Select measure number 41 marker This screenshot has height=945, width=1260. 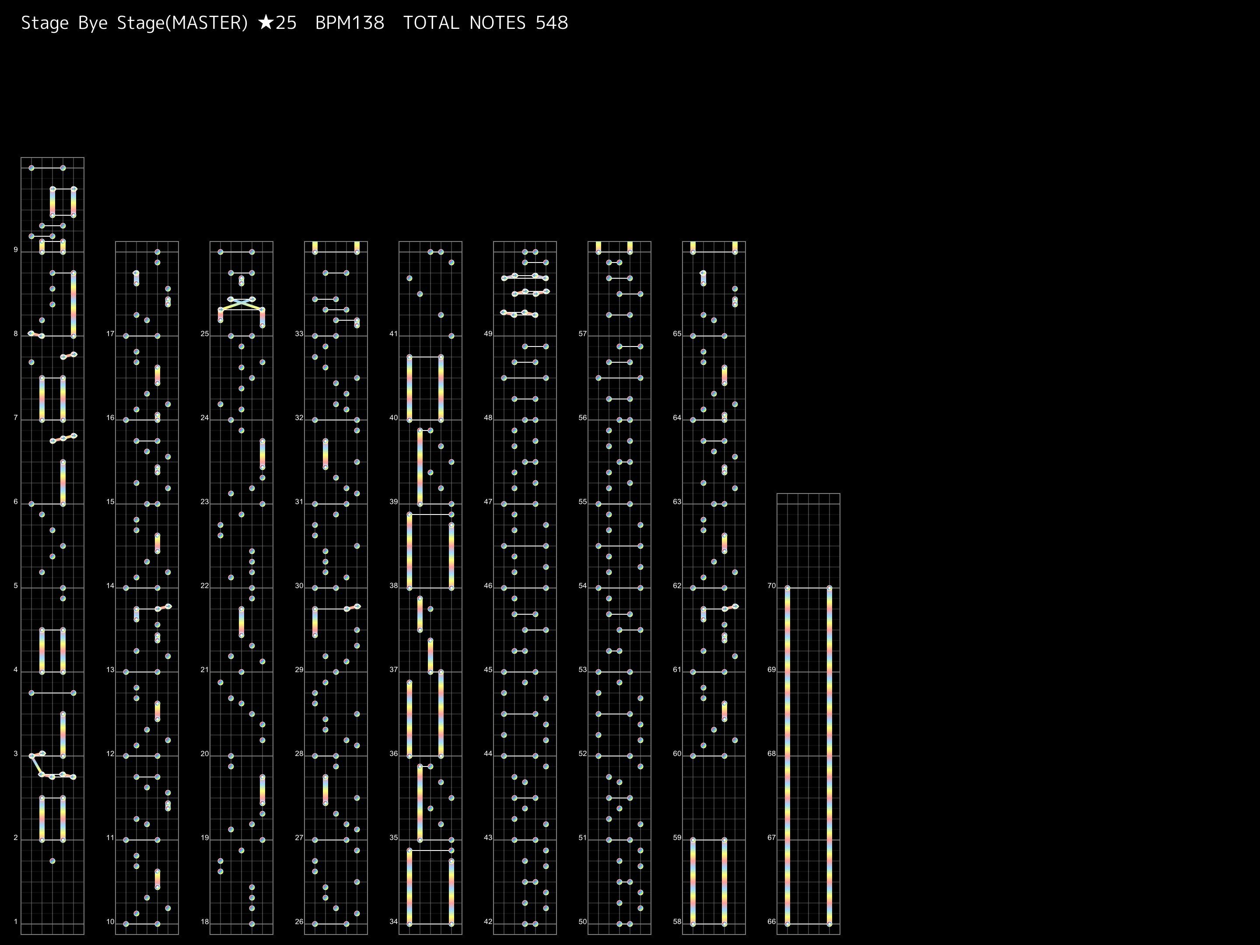[393, 334]
